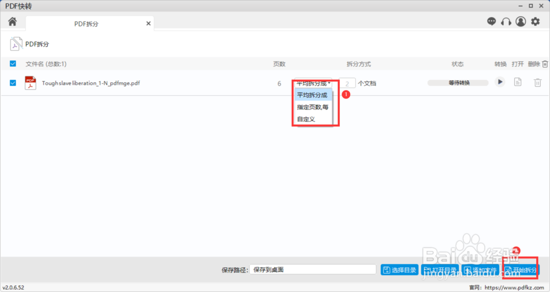Click the 打开目录 button
Screen dimensions: 550x292
(x=440, y=270)
